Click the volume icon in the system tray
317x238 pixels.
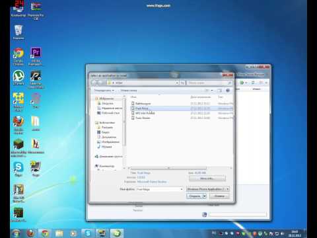coord(283,233)
